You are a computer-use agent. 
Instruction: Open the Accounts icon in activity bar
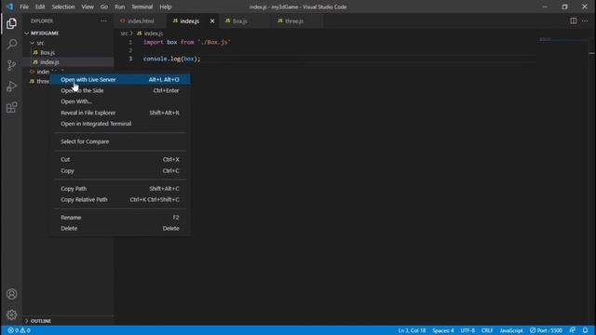pos(11,294)
